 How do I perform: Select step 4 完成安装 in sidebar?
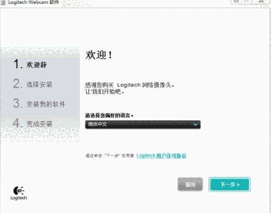[x=33, y=123]
